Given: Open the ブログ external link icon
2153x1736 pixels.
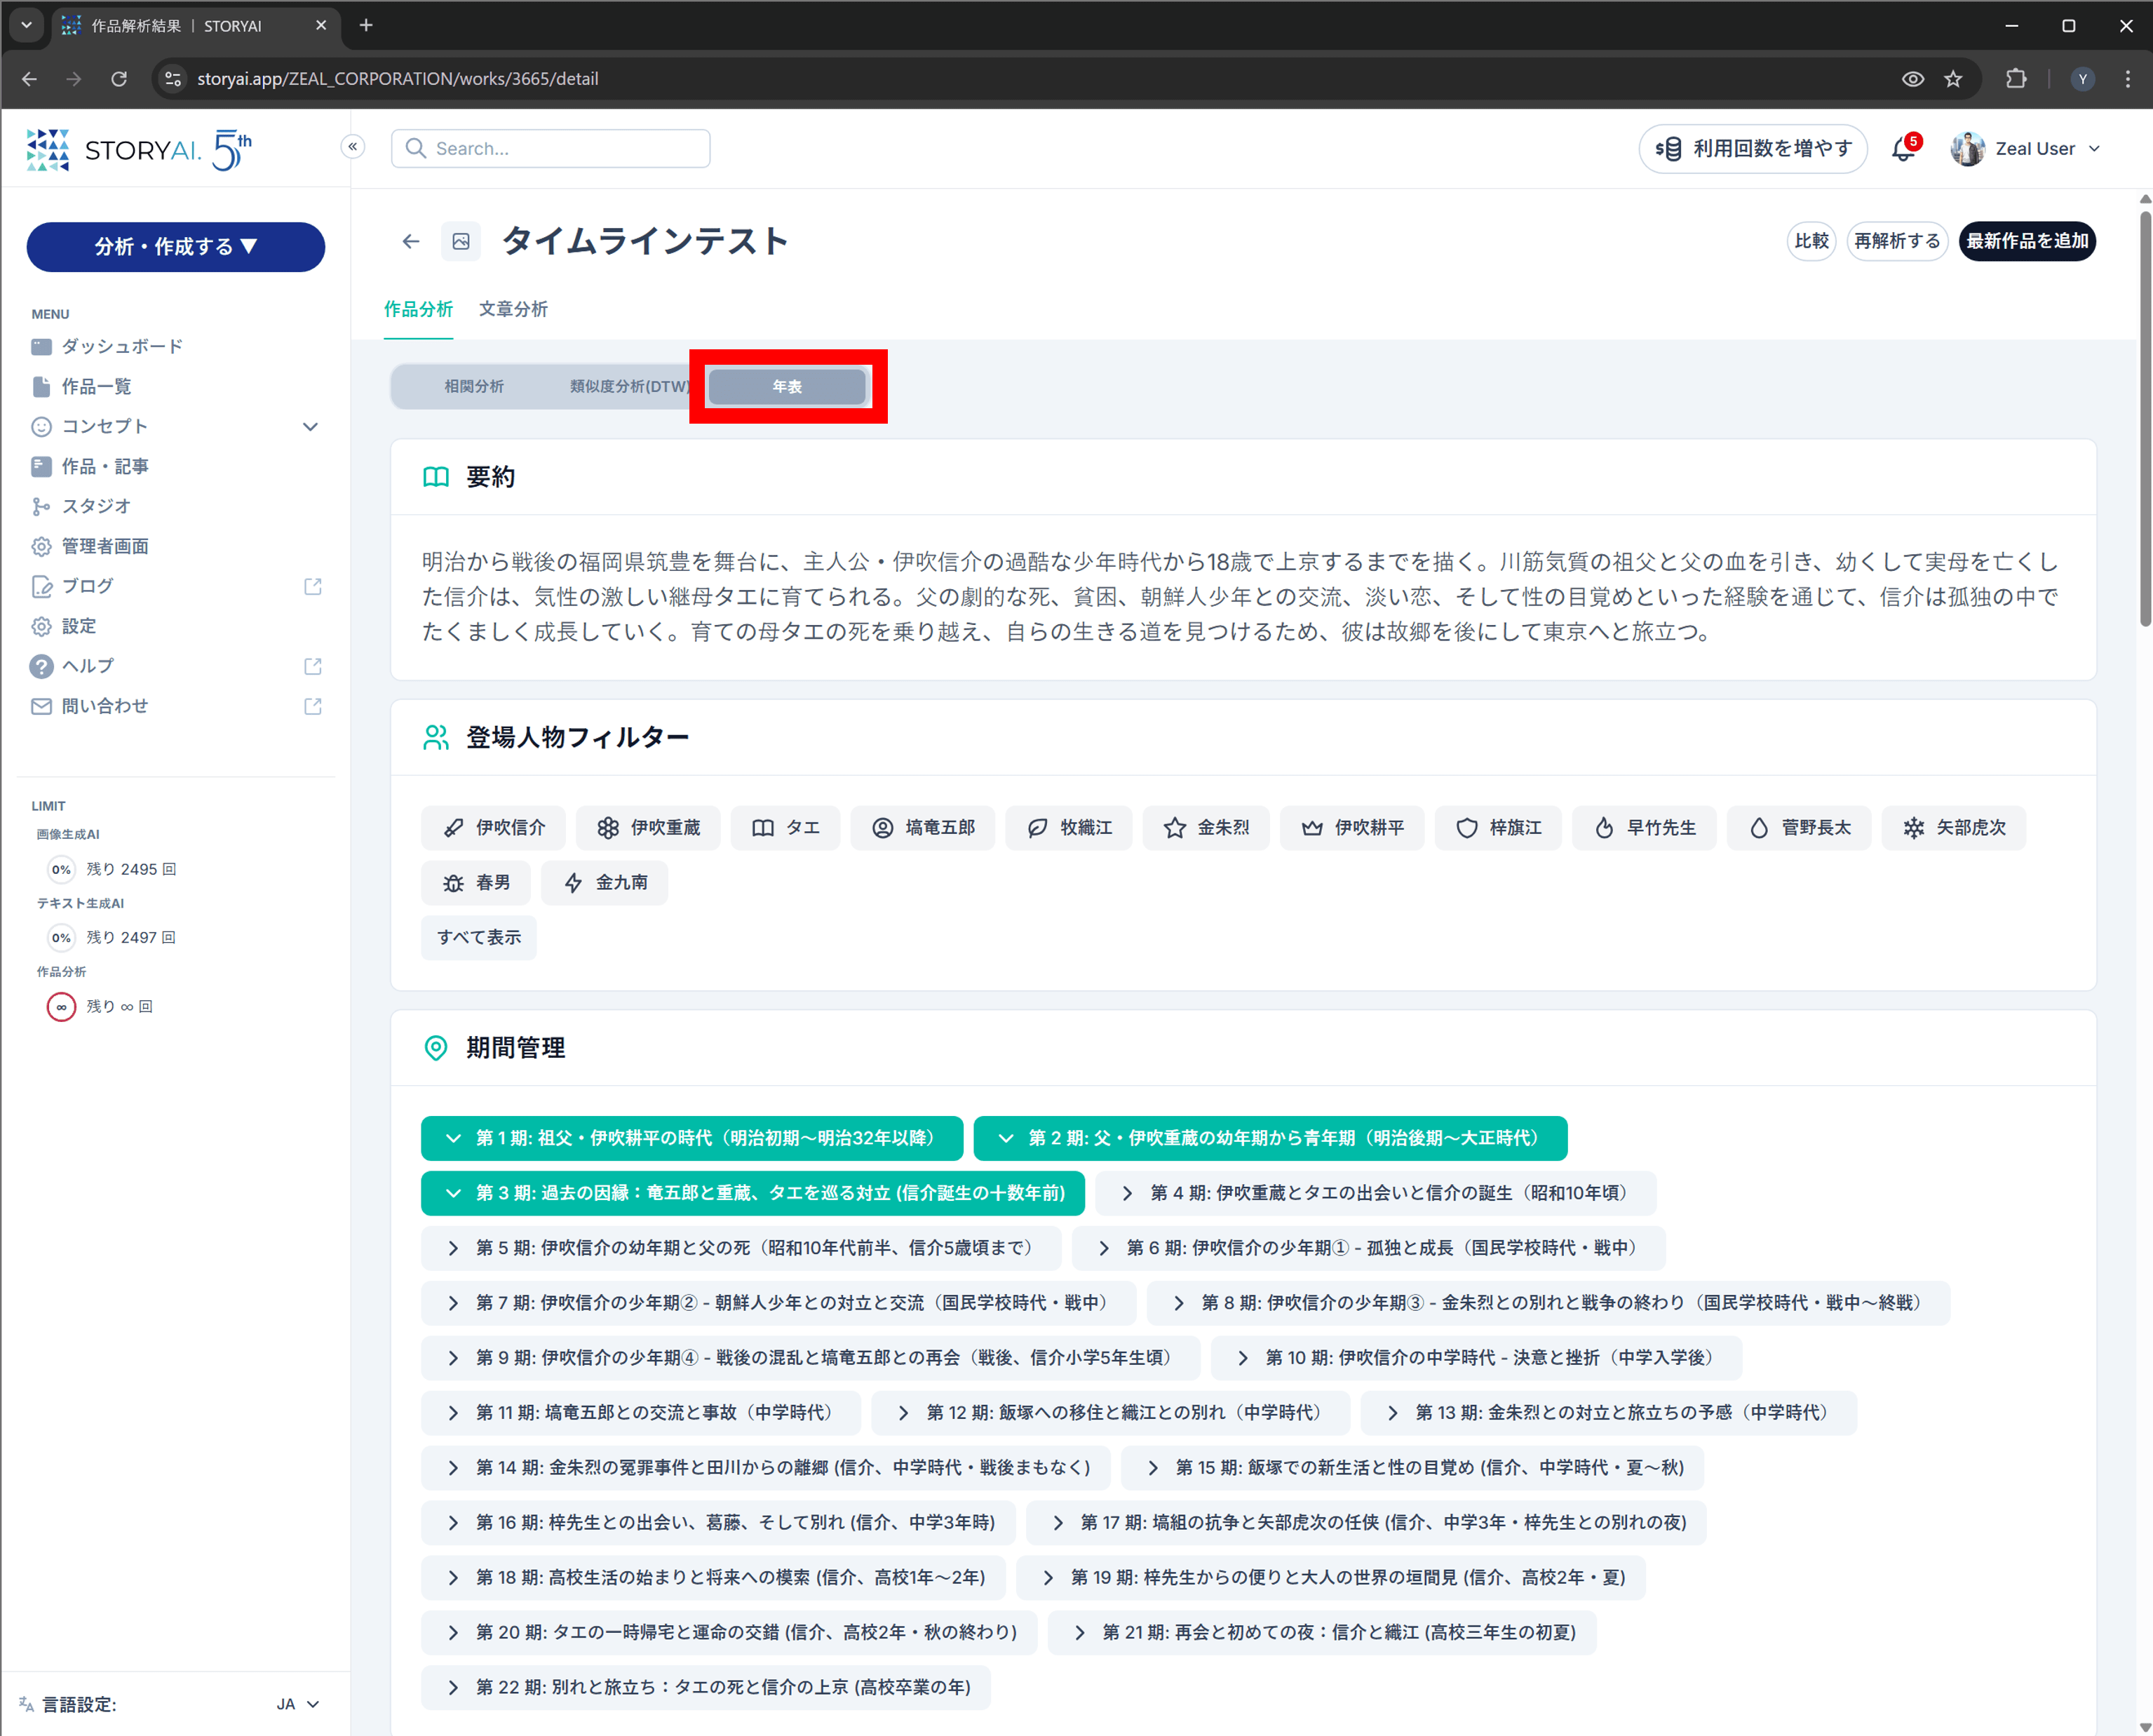Looking at the screenshot, I should click(x=313, y=586).
